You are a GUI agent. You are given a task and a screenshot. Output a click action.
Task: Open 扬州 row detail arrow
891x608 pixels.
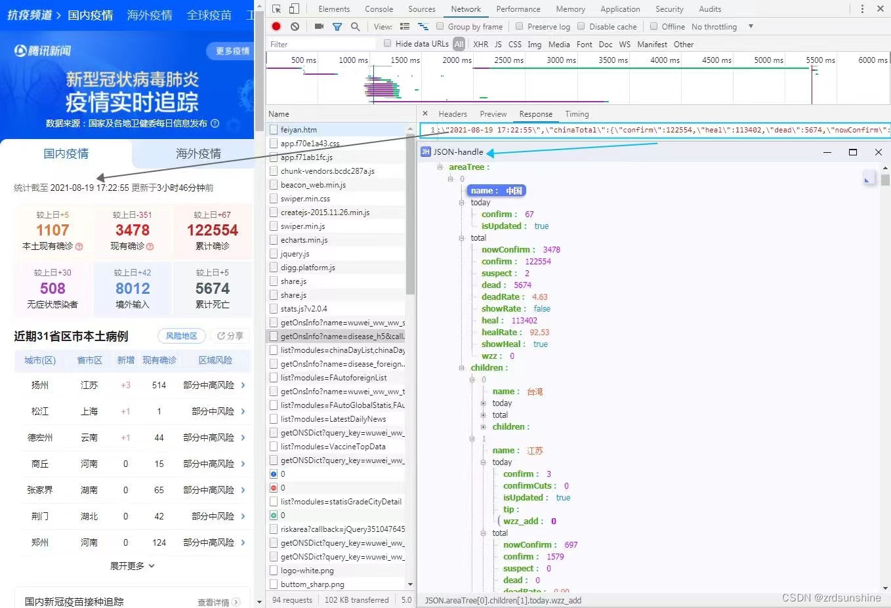[x=243, y=385]
